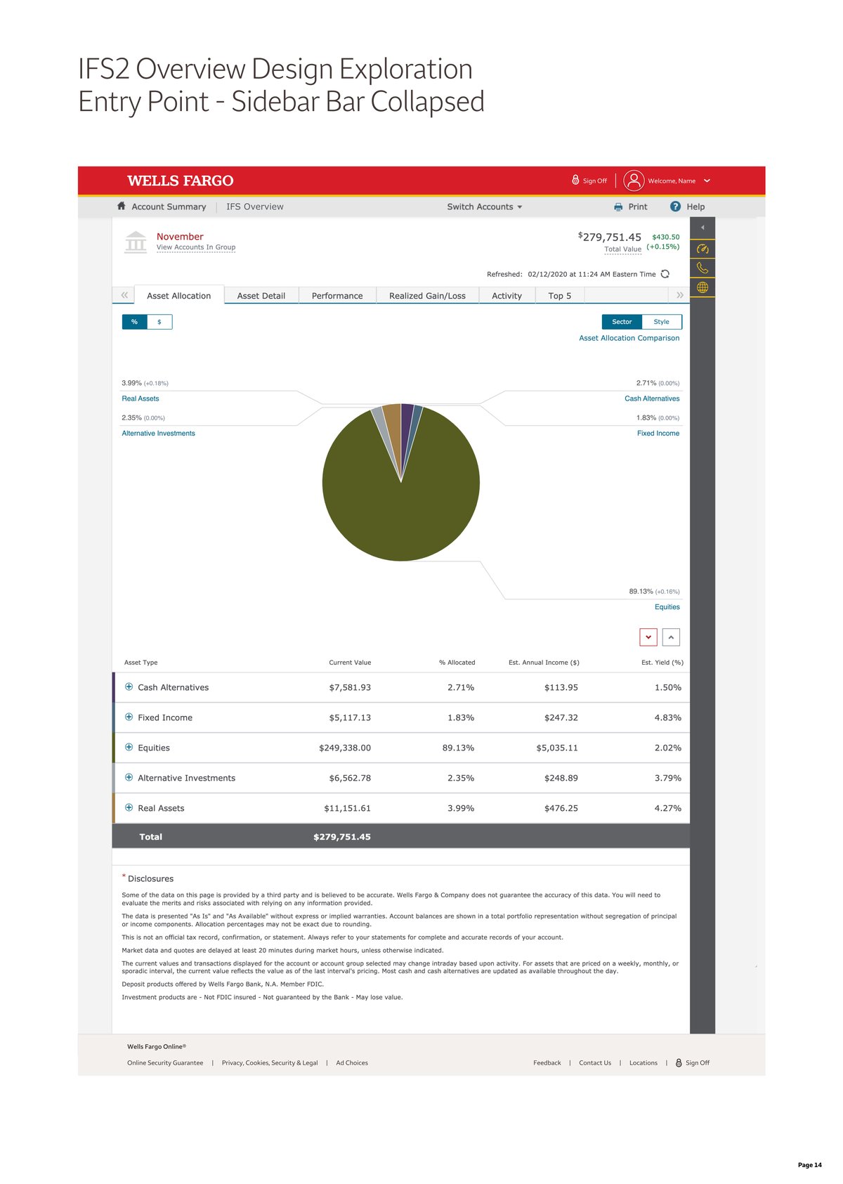Image resolution: width=843 pixels, height=1184 pixels.
Task: Click Sign Off text in header
Action: coord(595,181)
